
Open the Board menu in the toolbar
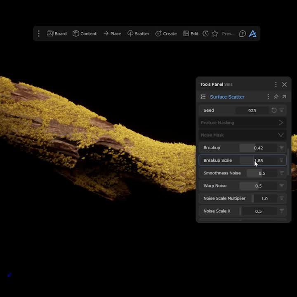tap(57, 34)
